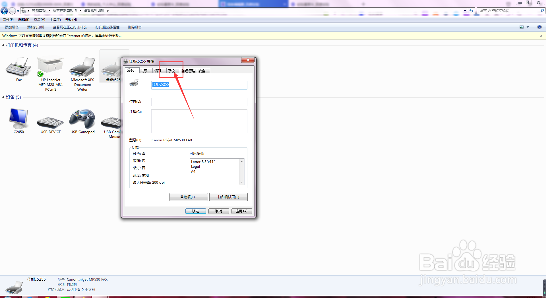This screenshot has width=546, height=298.
Task: Open the 文件(F) menu
Action: (x=8, y=20)
